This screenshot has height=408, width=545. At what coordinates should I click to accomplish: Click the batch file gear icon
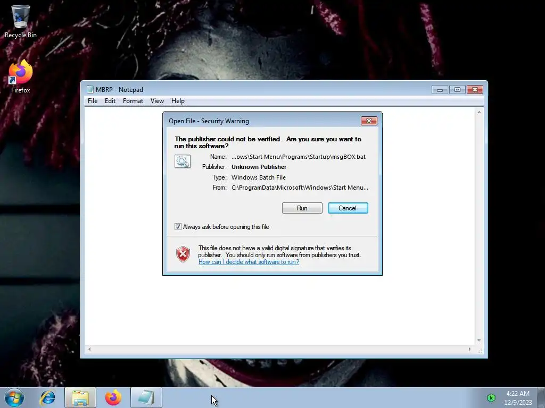click(183, 161)
